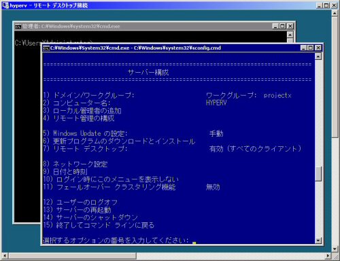This screenshot has height=261, width=340.
Task: Click option 5 'Windows Update の設定:' line
Action: [x=85, y=133]
